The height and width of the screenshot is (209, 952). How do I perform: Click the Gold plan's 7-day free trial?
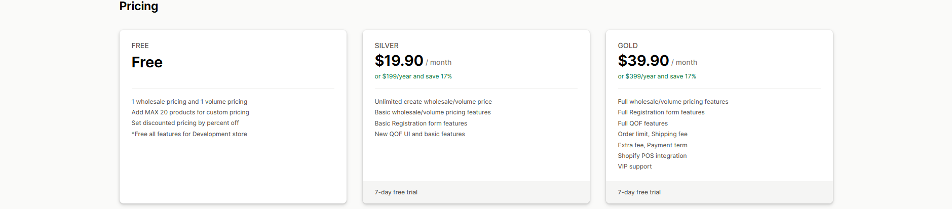(x=639, y=192)
